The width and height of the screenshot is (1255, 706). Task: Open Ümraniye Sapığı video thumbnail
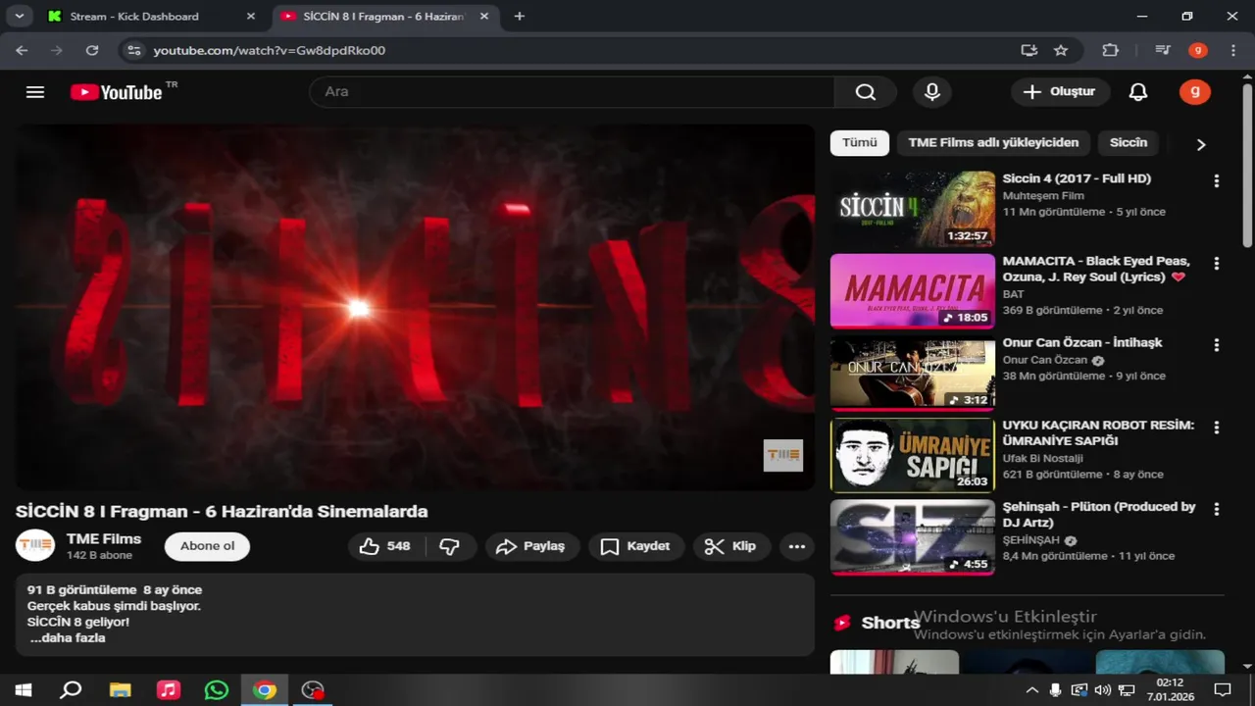point(913,455)
